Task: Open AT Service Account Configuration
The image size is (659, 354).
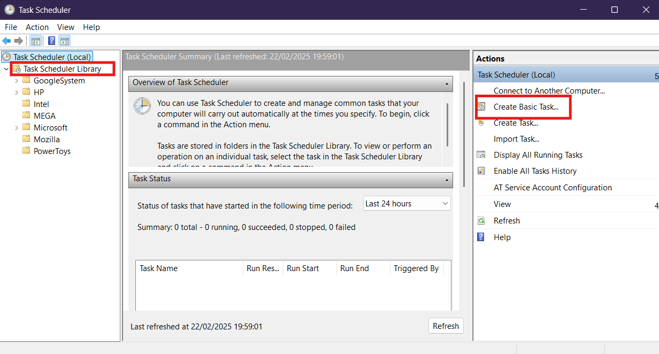Action: [x=553, y=188]
